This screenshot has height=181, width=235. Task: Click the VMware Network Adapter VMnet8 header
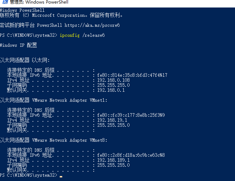point(54,140)
